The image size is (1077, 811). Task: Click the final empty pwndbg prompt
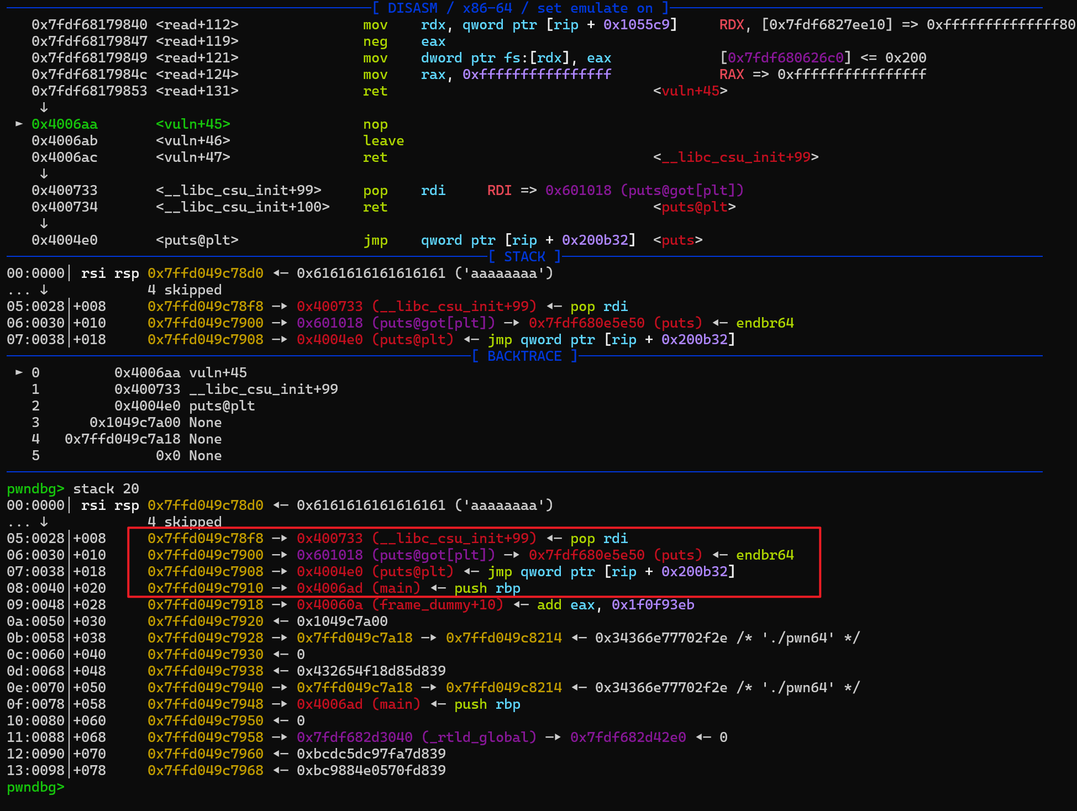(35, 787)
